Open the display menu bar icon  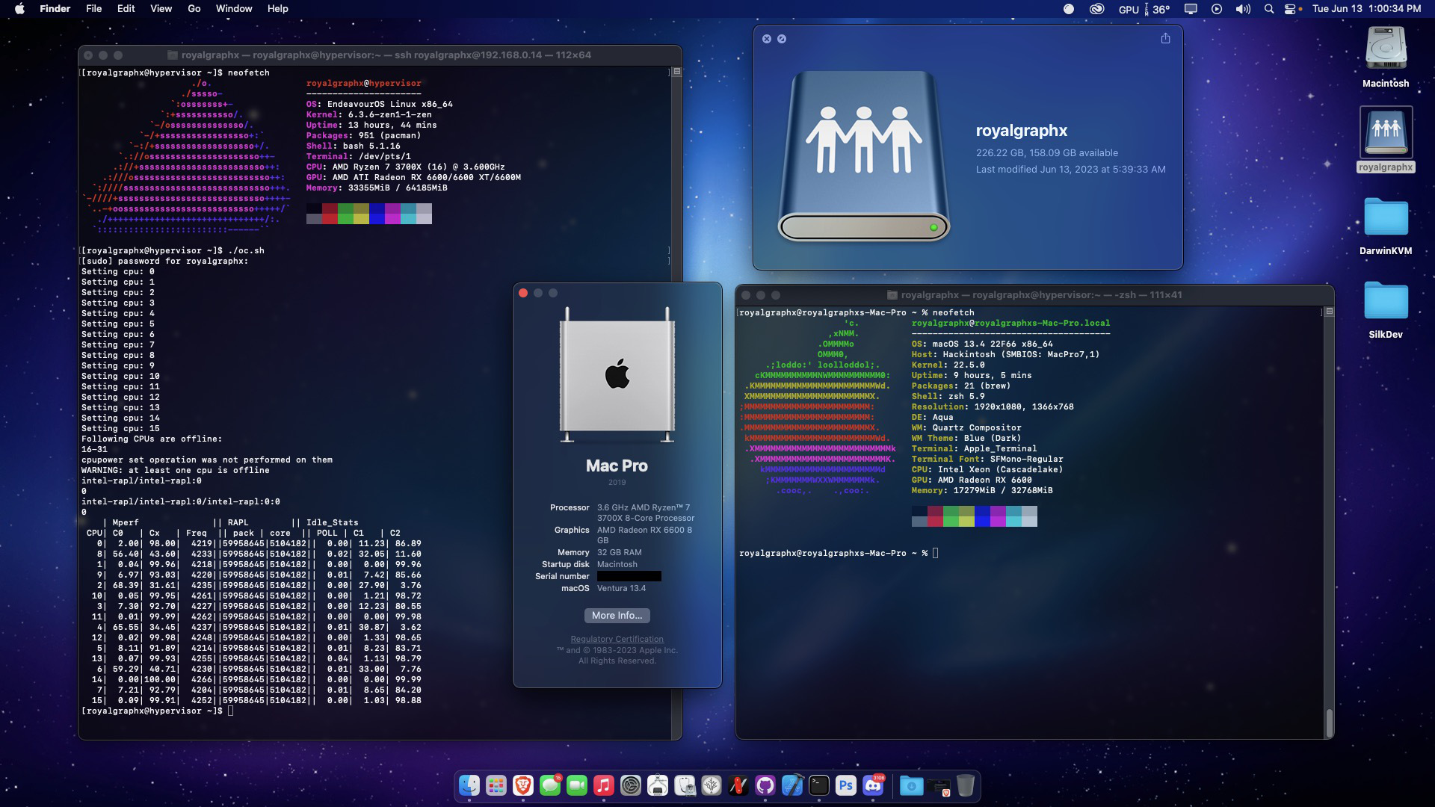tap(1191, 9)
